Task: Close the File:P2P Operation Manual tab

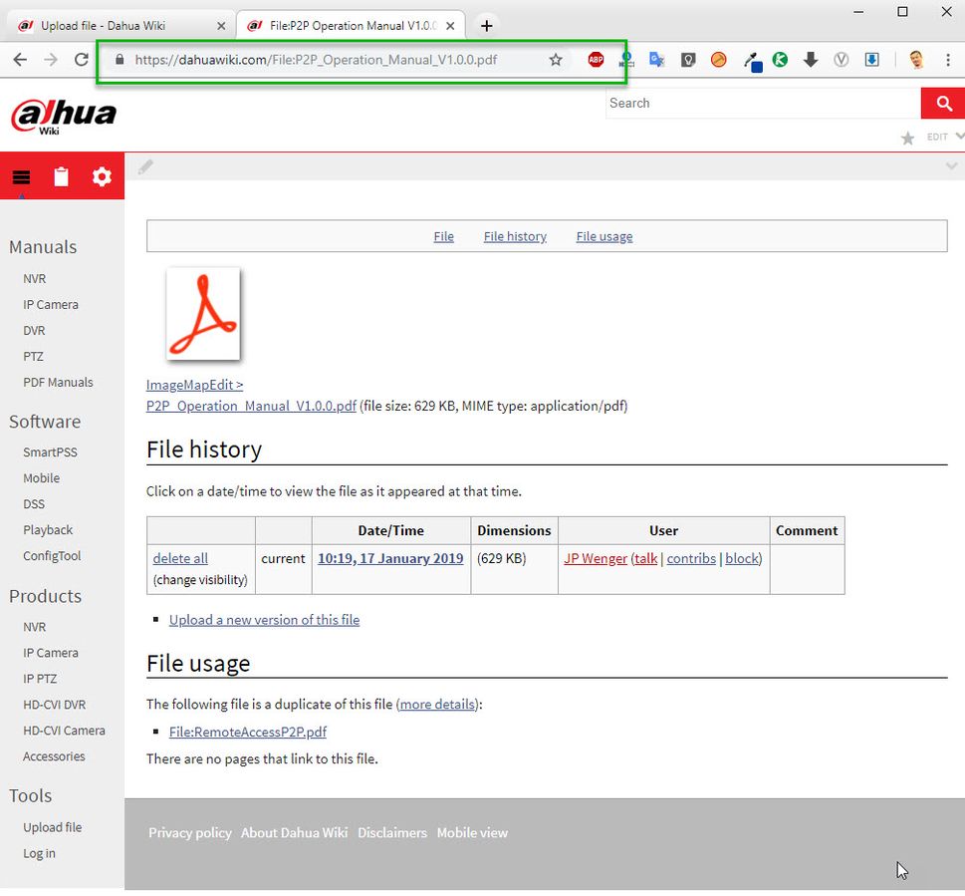Action: (450, 26)
